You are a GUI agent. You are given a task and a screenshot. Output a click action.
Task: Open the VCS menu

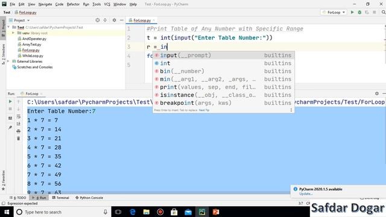tap(107, 4)
